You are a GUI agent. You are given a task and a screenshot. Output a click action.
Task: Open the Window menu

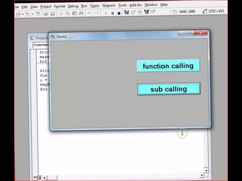click(151, 5)
